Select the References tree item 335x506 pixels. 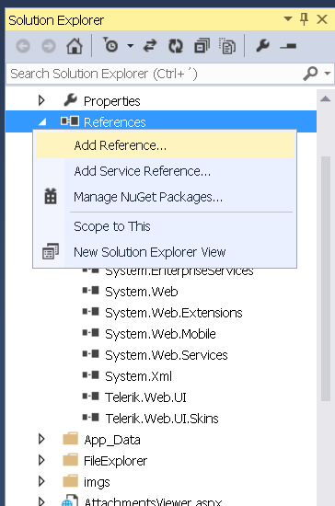click(114, 122)
